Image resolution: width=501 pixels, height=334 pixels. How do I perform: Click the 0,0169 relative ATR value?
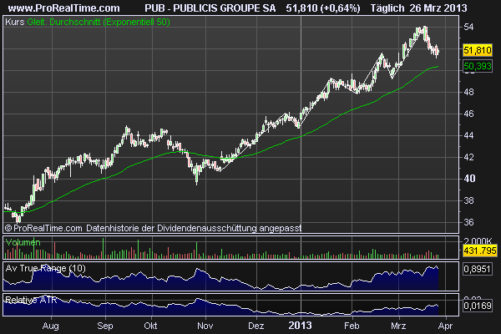pos(477,306)
